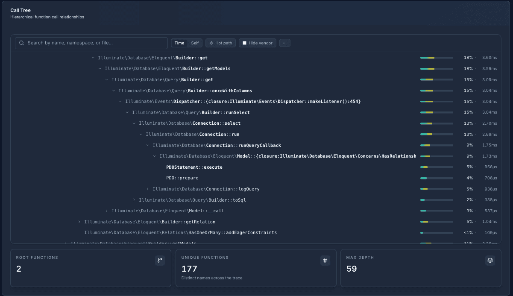Switch to Time mode
513x296 pixels.
(x=179, y=43)
